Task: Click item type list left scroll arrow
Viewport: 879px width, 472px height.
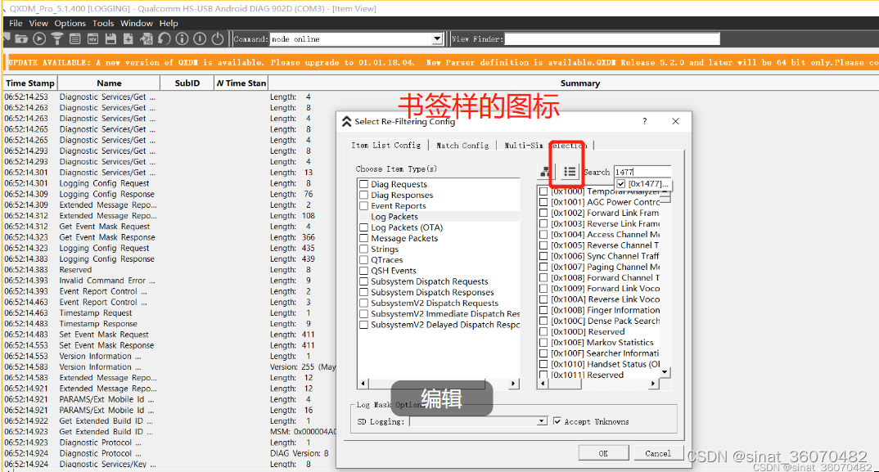Action: coord(363,384)
